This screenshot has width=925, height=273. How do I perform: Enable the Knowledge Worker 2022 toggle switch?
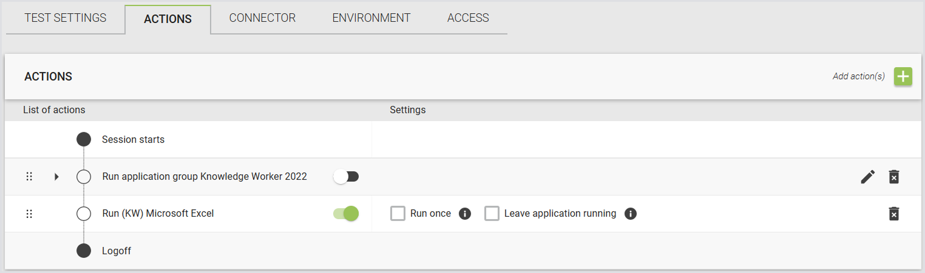pos(347,177)
